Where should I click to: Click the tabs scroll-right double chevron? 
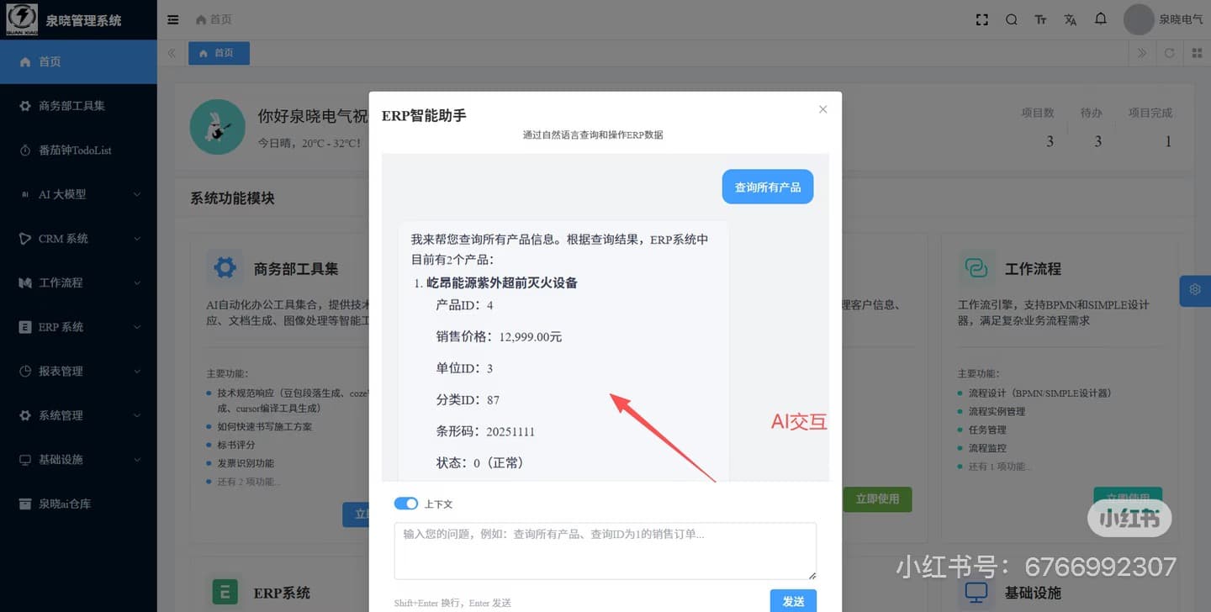click(x=1141, y=53)
